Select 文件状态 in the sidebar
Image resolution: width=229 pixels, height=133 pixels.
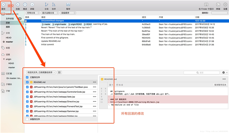(x=10, y=19)
